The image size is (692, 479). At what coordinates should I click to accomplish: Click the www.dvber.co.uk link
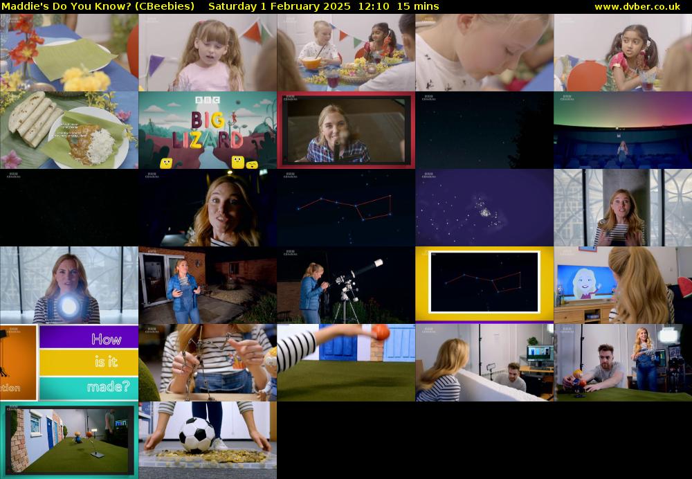pyautogui.click(x=637, y=7)
